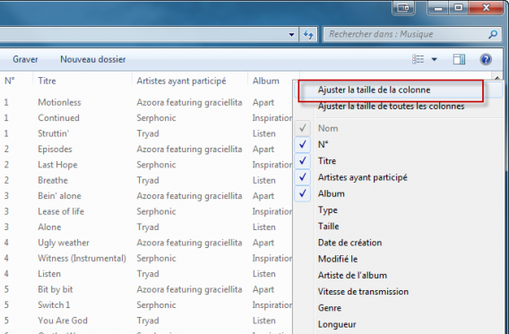Image resolution: width=509 pixels, height=334 pixels.
Task: Click the Nouveau dossier button
Action: point(93,59)
